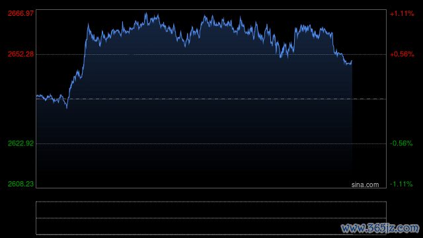The image size is (423, 238).
Task: Click the empty chart area above sina.com
Action: coord(369,122)
